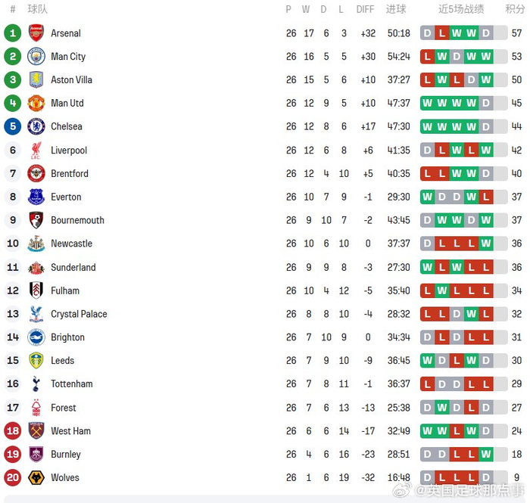The width and height of the screenshot is (530, 503).
Task: Click the West Ham club crest
Action: click(36, 431)
